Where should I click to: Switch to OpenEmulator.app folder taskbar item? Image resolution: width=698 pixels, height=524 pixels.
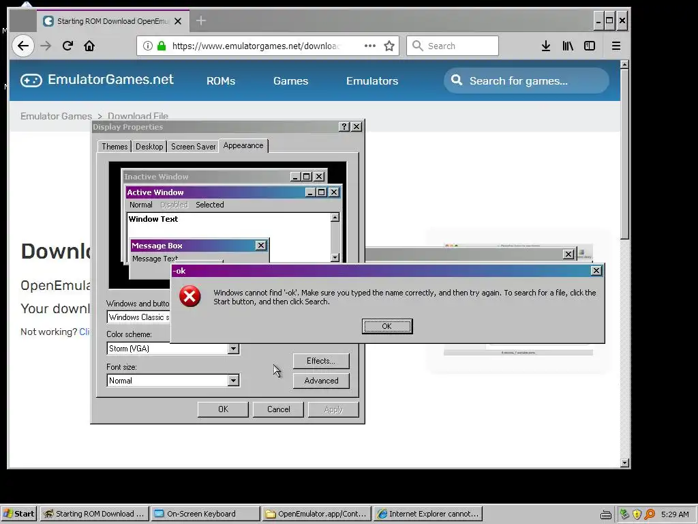(x=317, y=514)
